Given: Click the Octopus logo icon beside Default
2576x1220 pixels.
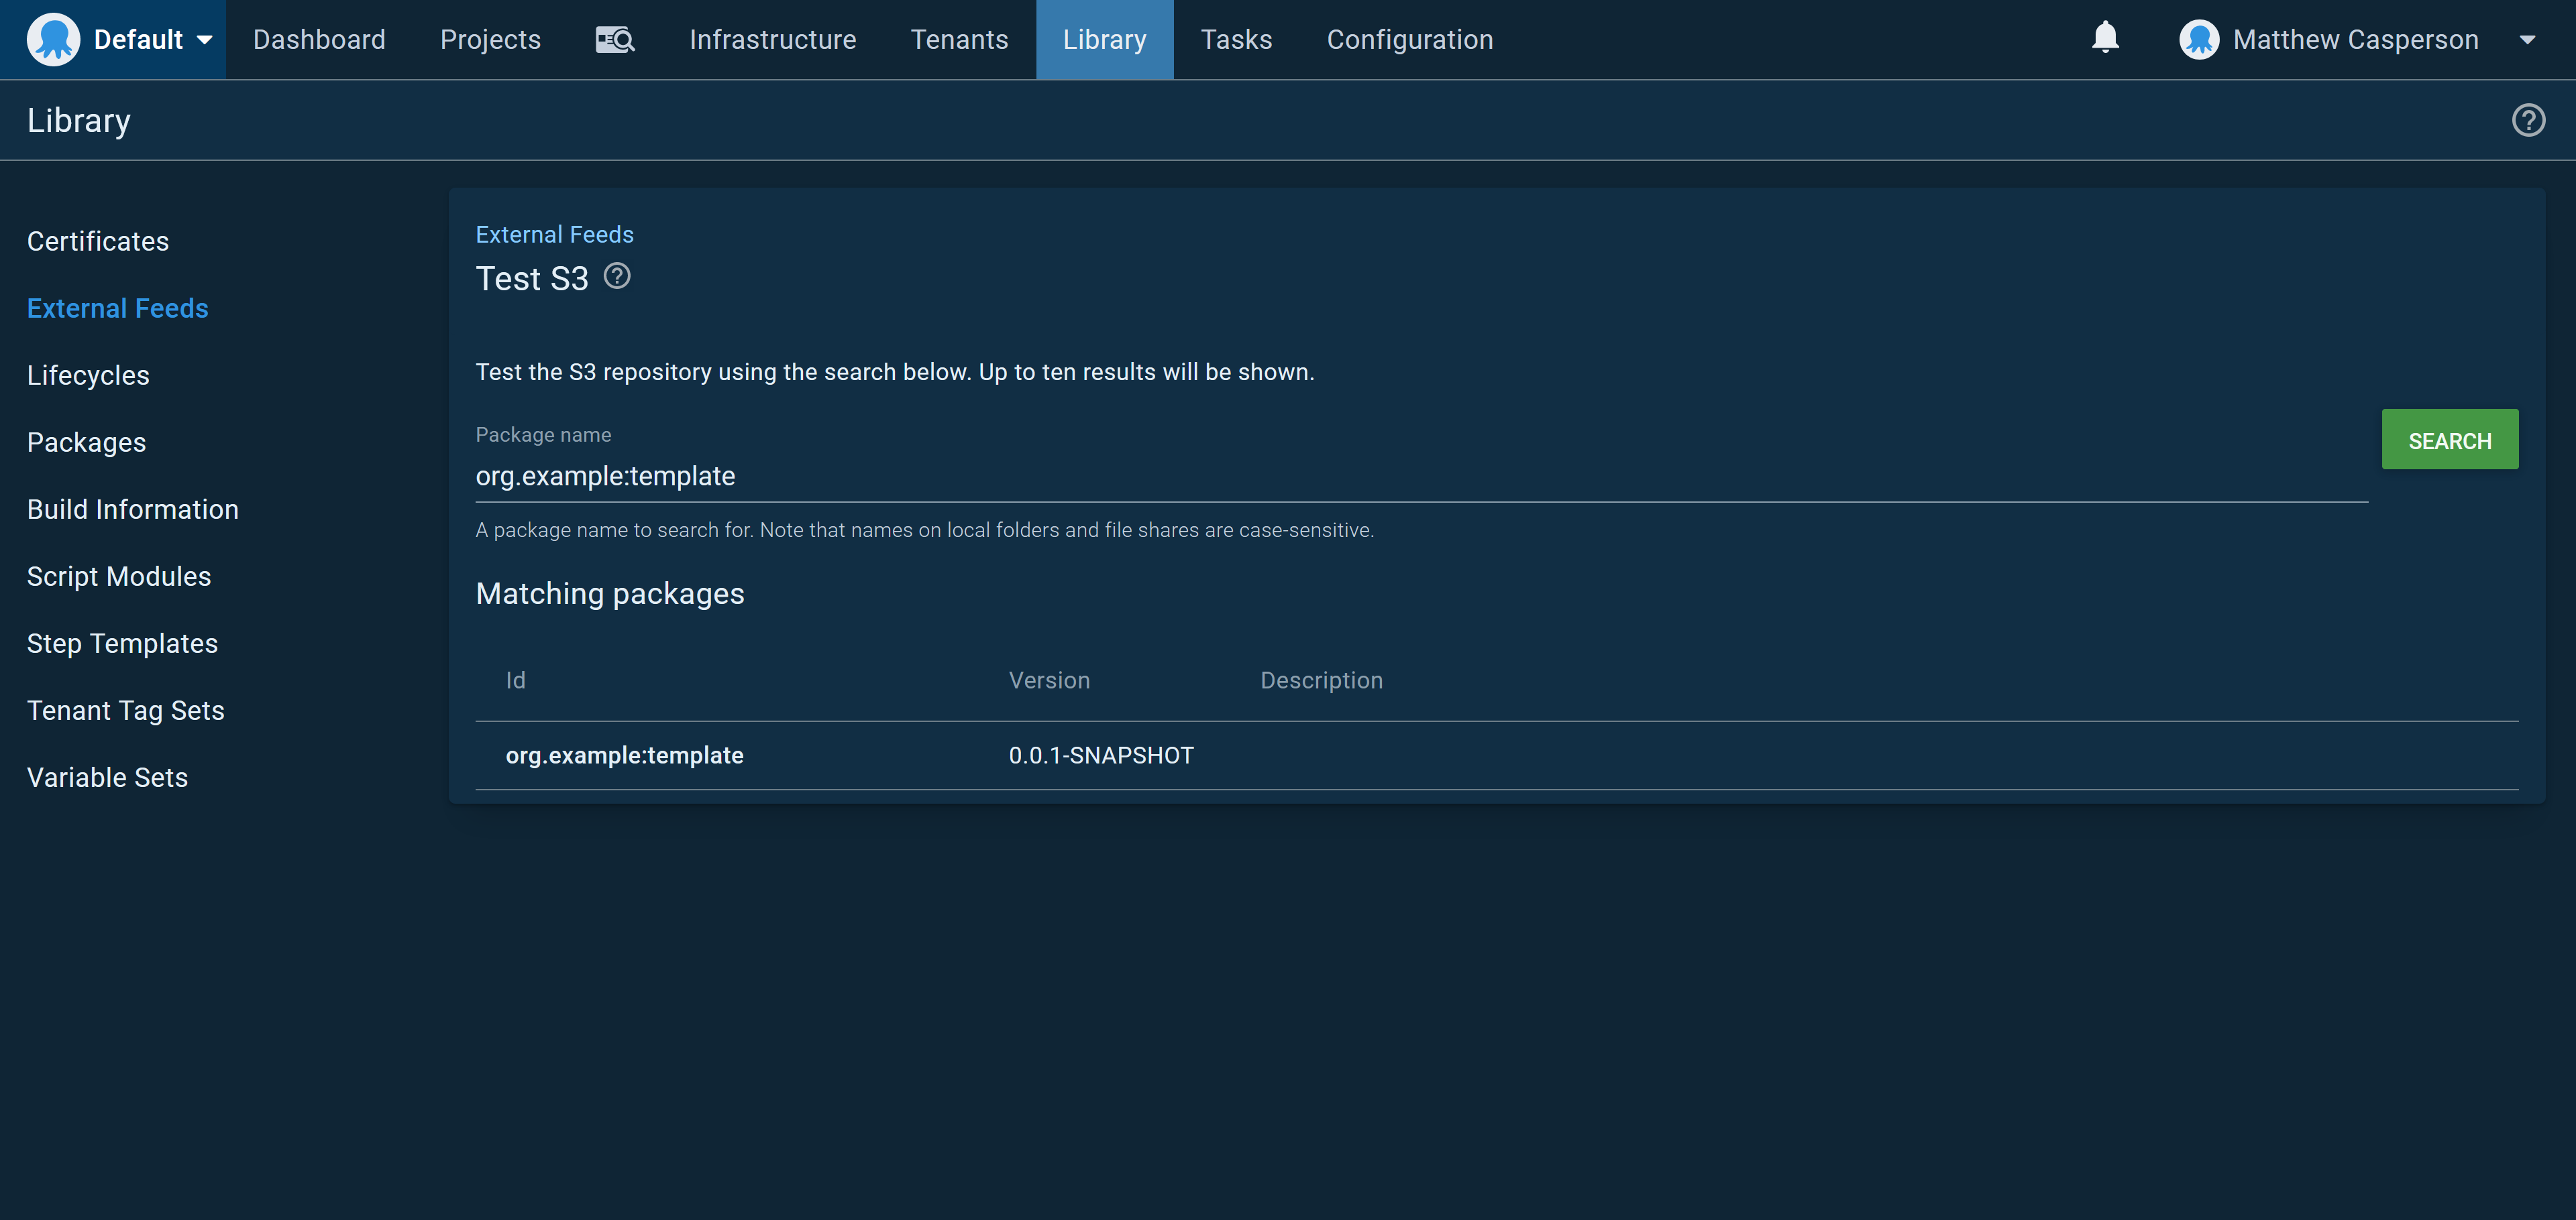Looking at the screenshot, I should click(53, 40).
